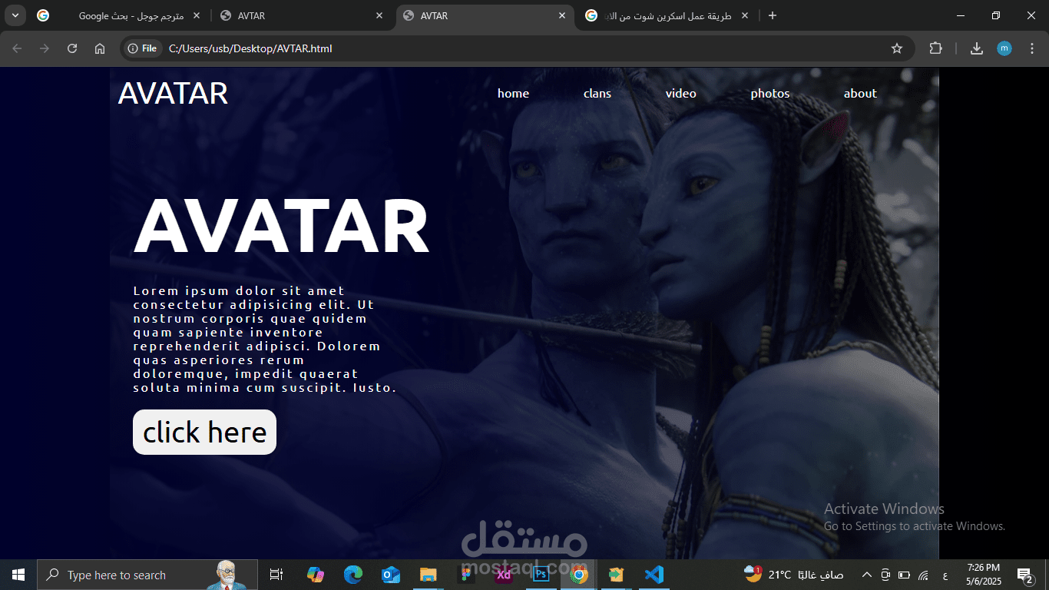This screenshot has height=590, width=1049.
Task: Open File Explorer from the taskbar
Action: tap(428, 575)
